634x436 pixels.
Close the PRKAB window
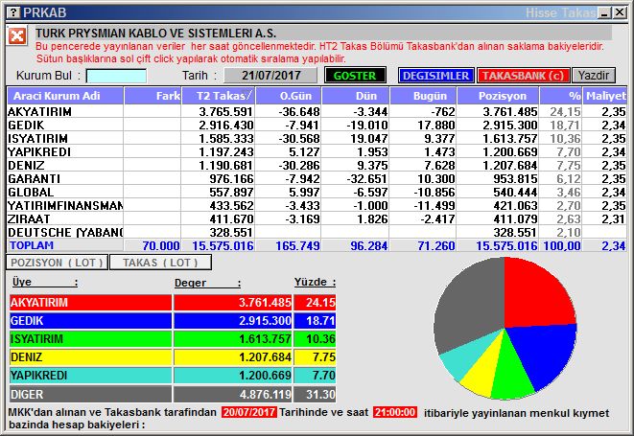619,12
